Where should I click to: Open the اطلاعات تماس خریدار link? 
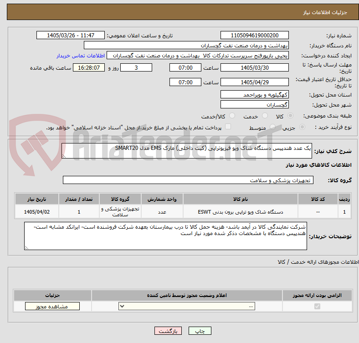click(x=81, y=56)
